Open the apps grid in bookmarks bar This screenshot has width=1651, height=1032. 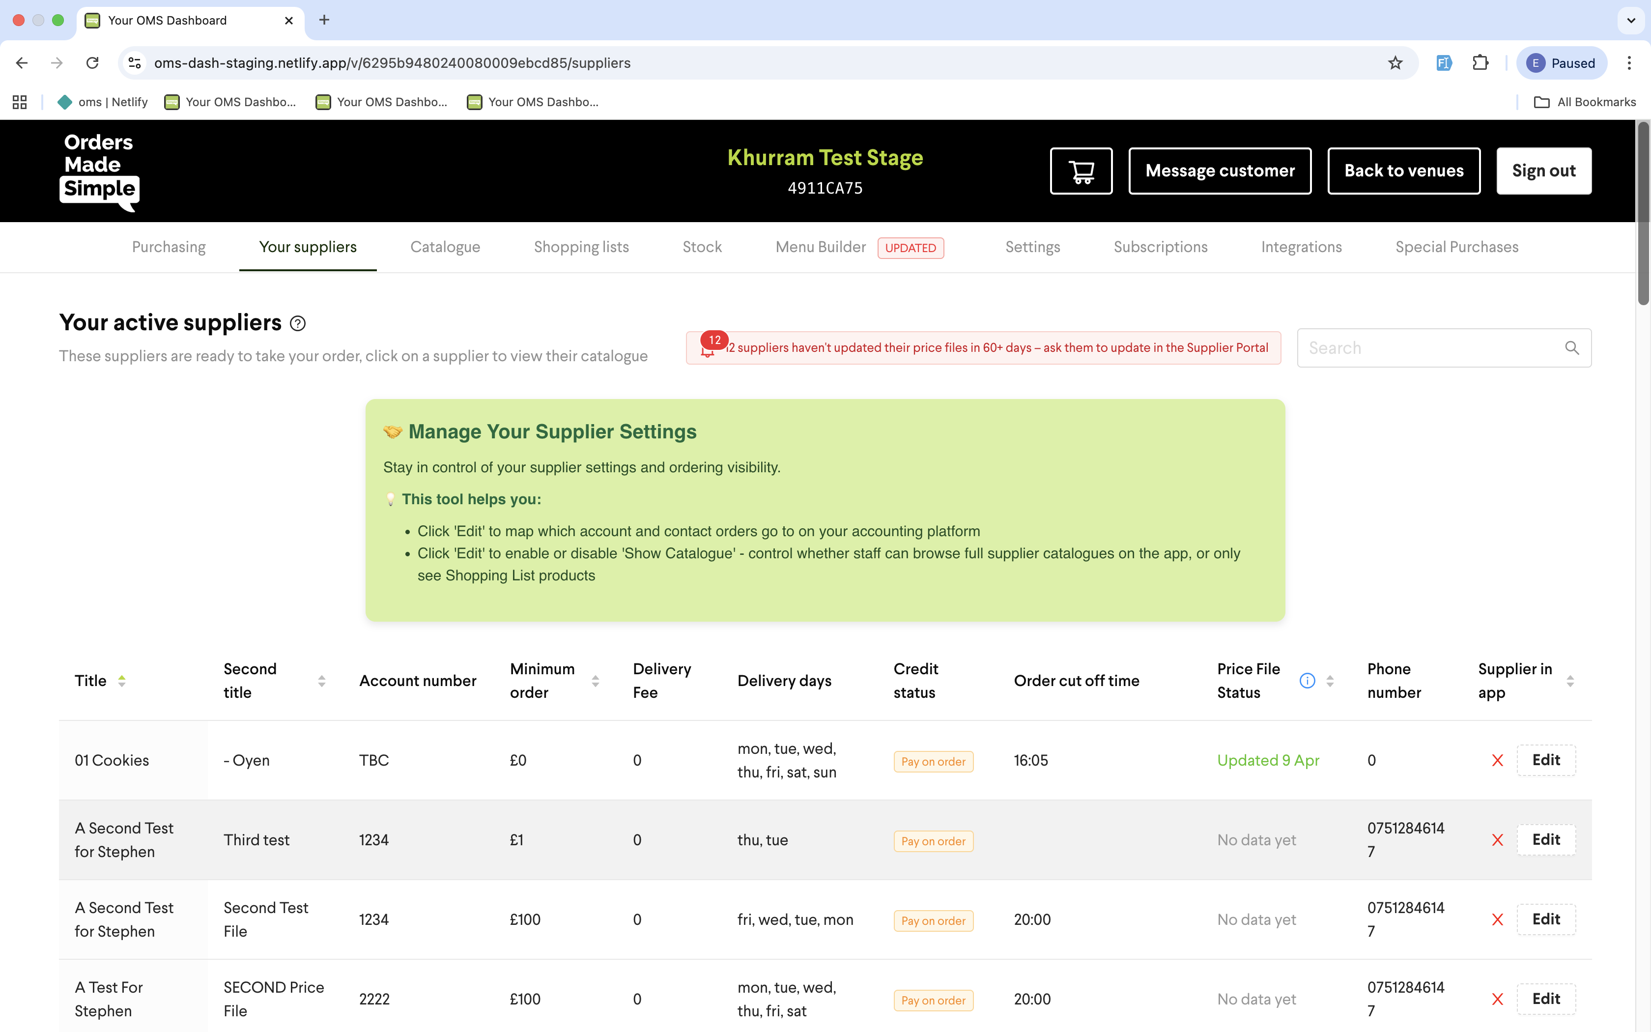pyautogui.click(x=20, y=102)
